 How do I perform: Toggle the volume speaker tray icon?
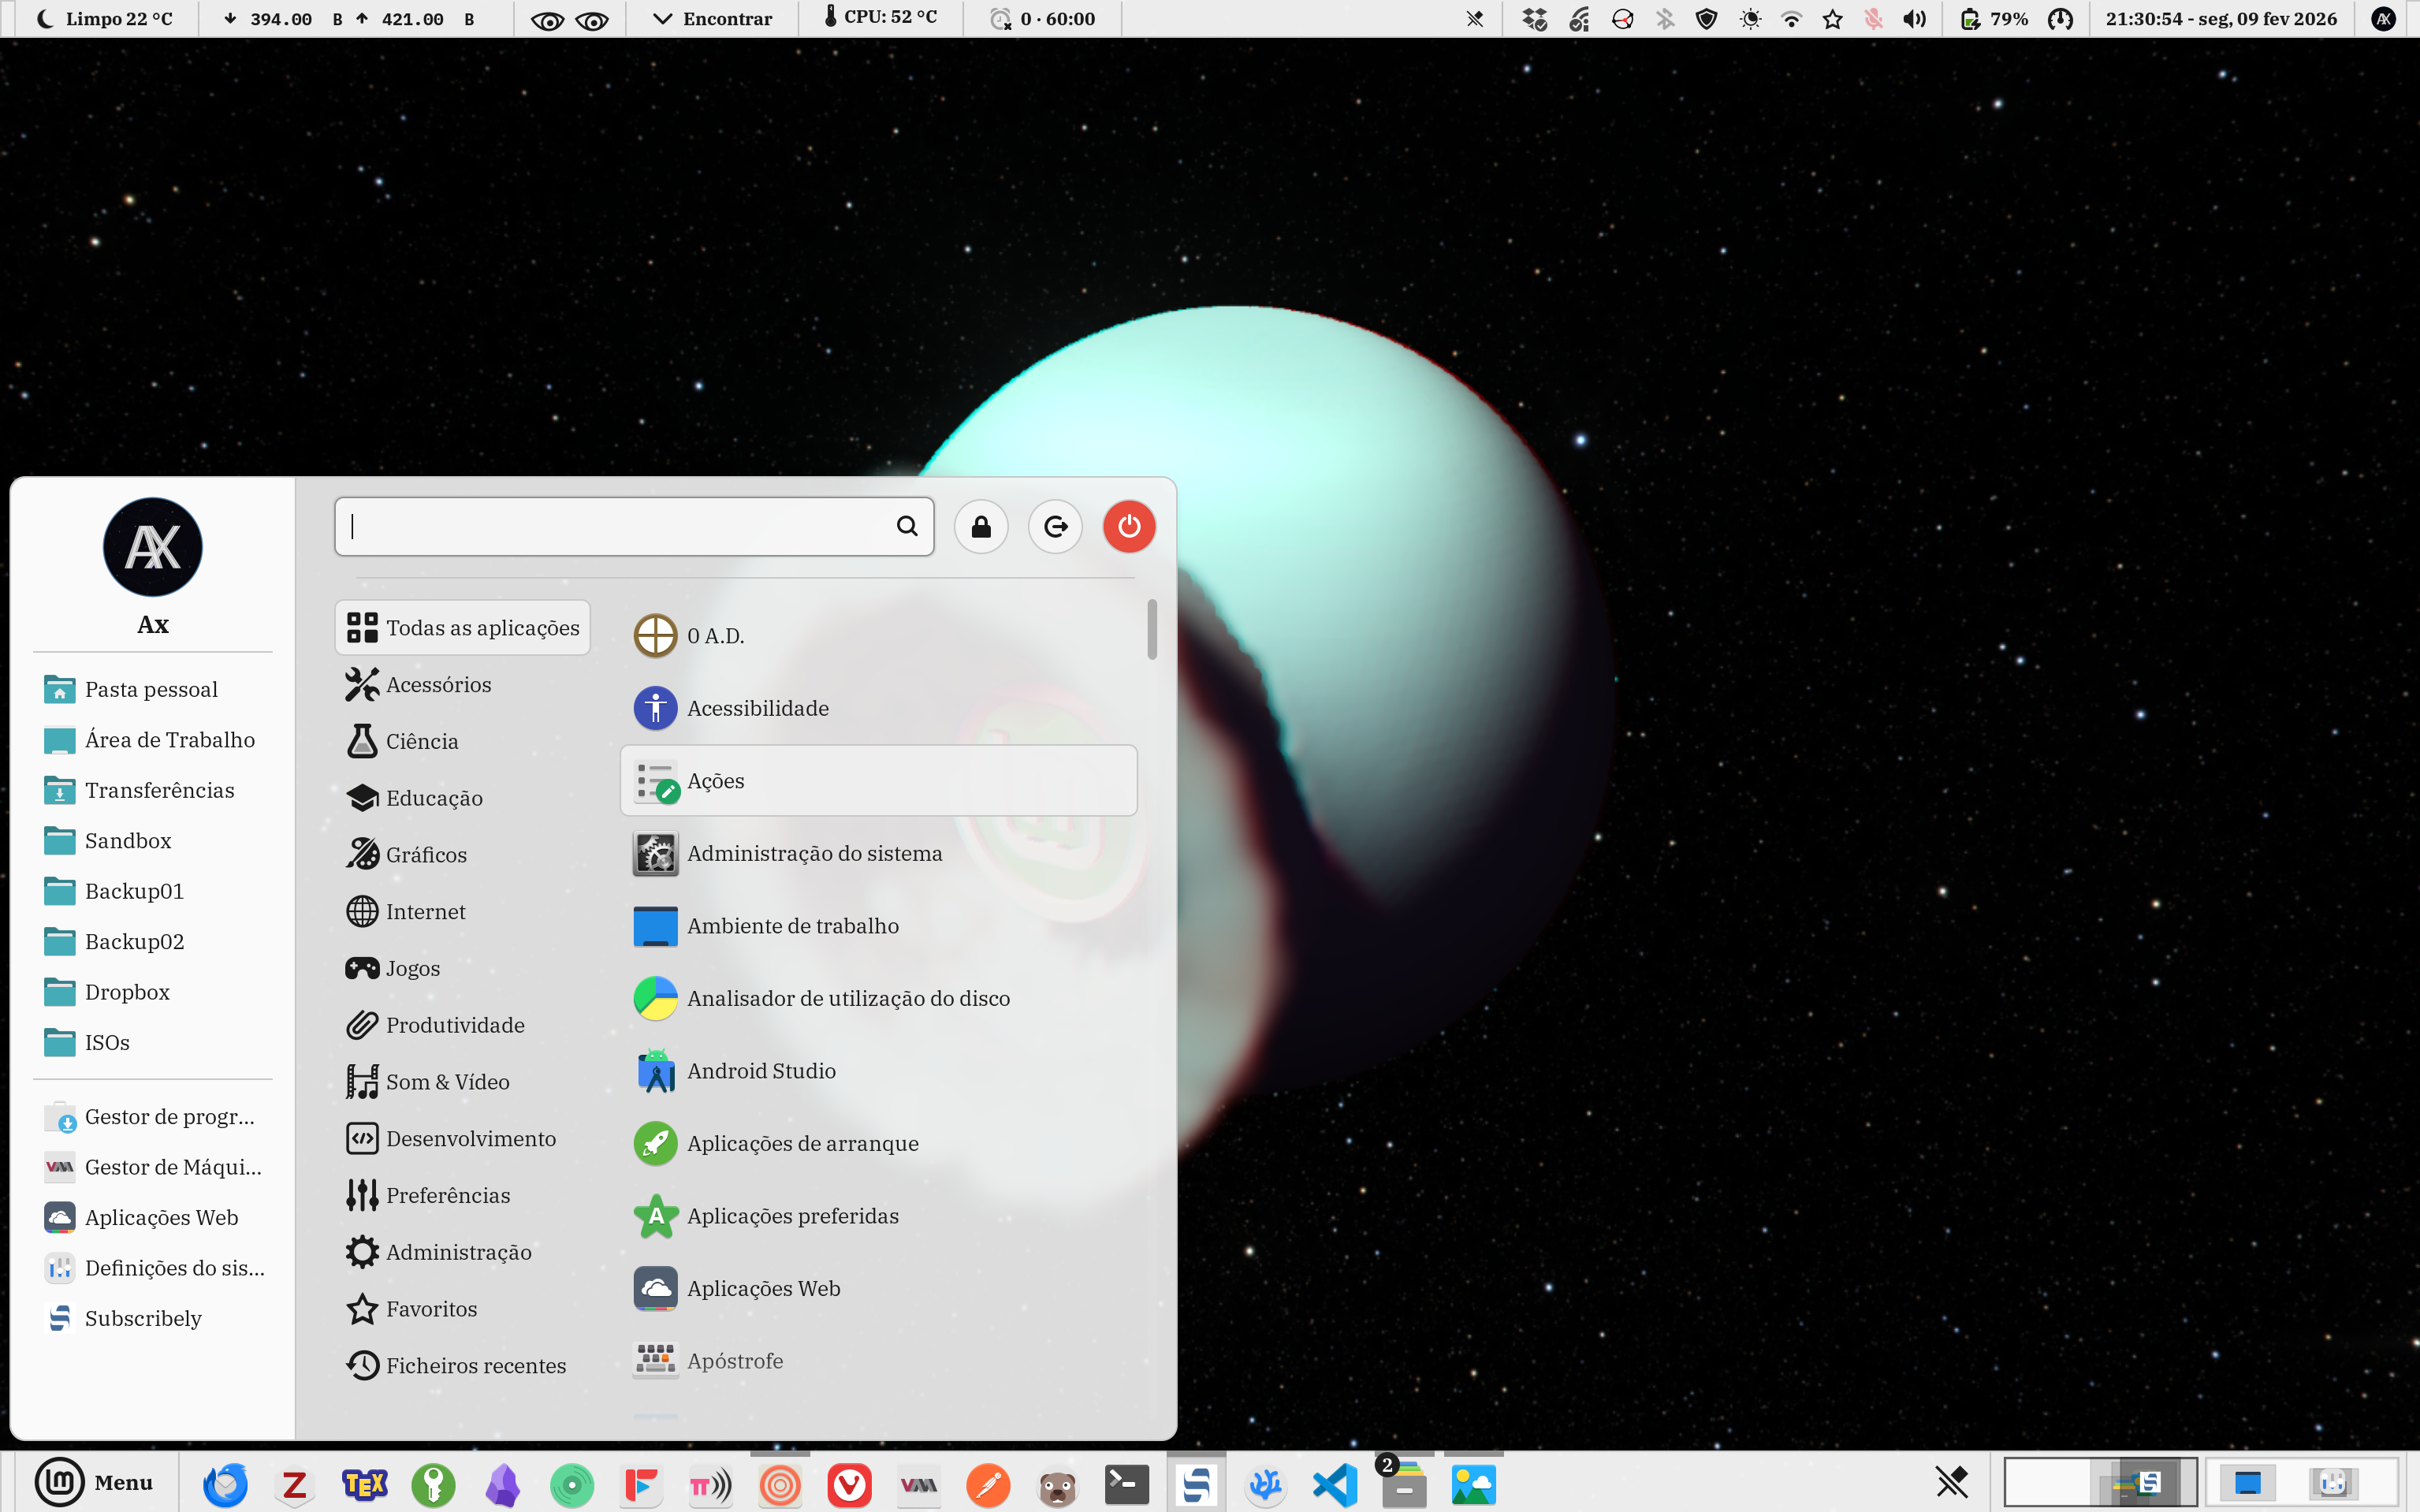tap(1914, 19)
